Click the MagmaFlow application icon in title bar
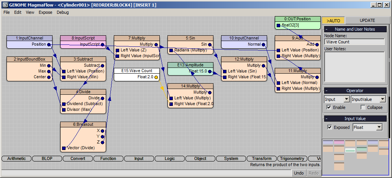The width and height of the screenshot is (392, 178). (5, 5)
